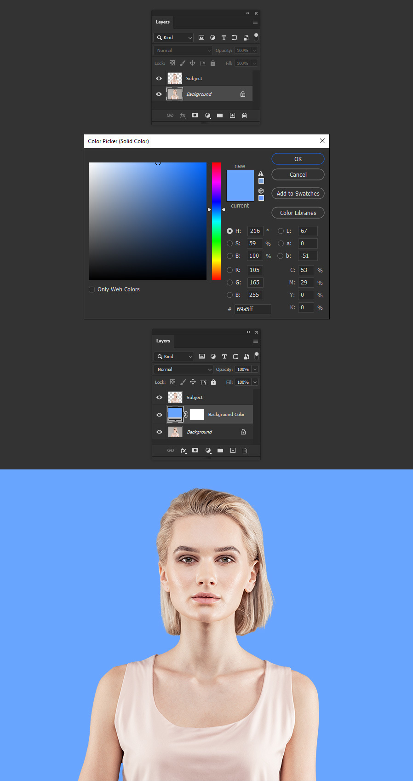Viewport: 413px width, 781px height.
Task: Select the Background layer in bottom Layers panel
Action: click(x=202, y=432)
